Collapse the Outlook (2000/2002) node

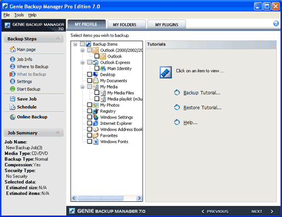82,50
